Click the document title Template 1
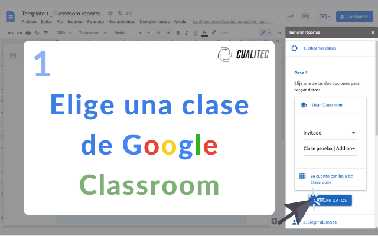 (61, 14)
